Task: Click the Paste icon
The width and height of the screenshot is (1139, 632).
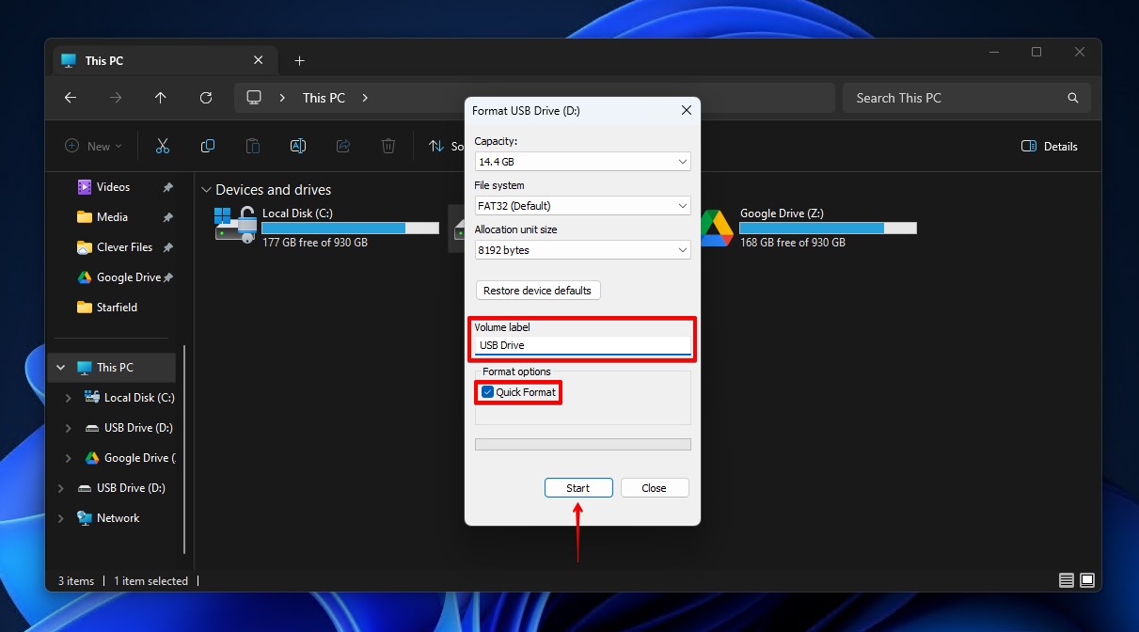Action: click(x=252, y=146)
